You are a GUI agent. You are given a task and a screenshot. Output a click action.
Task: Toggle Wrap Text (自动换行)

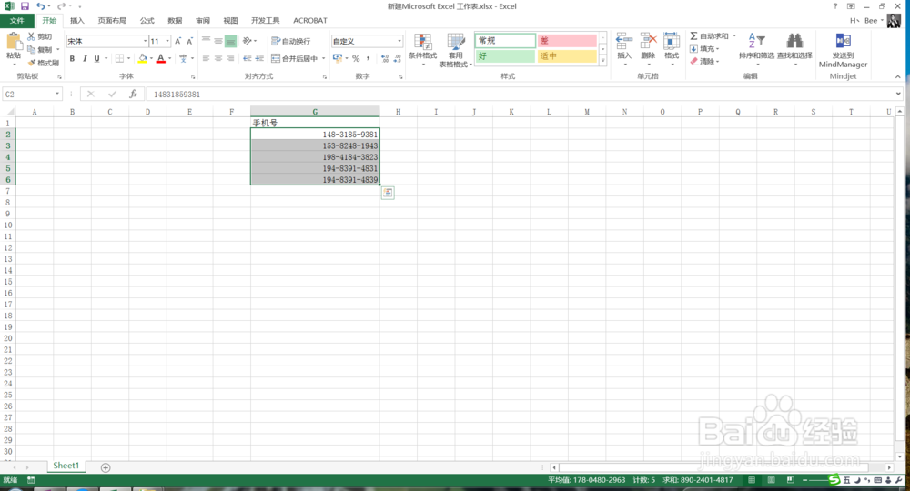coord(291,41)
